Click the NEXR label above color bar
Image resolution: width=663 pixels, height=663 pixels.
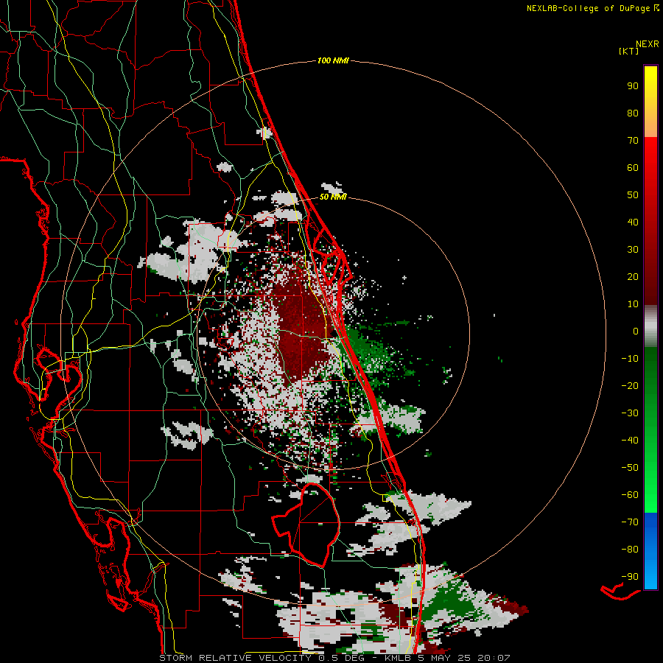[x=648, y=43]
